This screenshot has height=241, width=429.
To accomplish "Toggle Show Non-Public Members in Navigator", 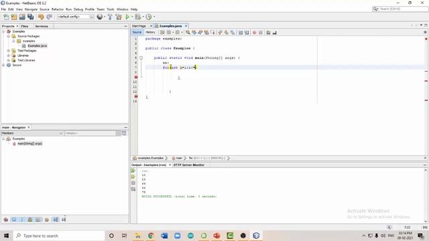I will (30, 220).
